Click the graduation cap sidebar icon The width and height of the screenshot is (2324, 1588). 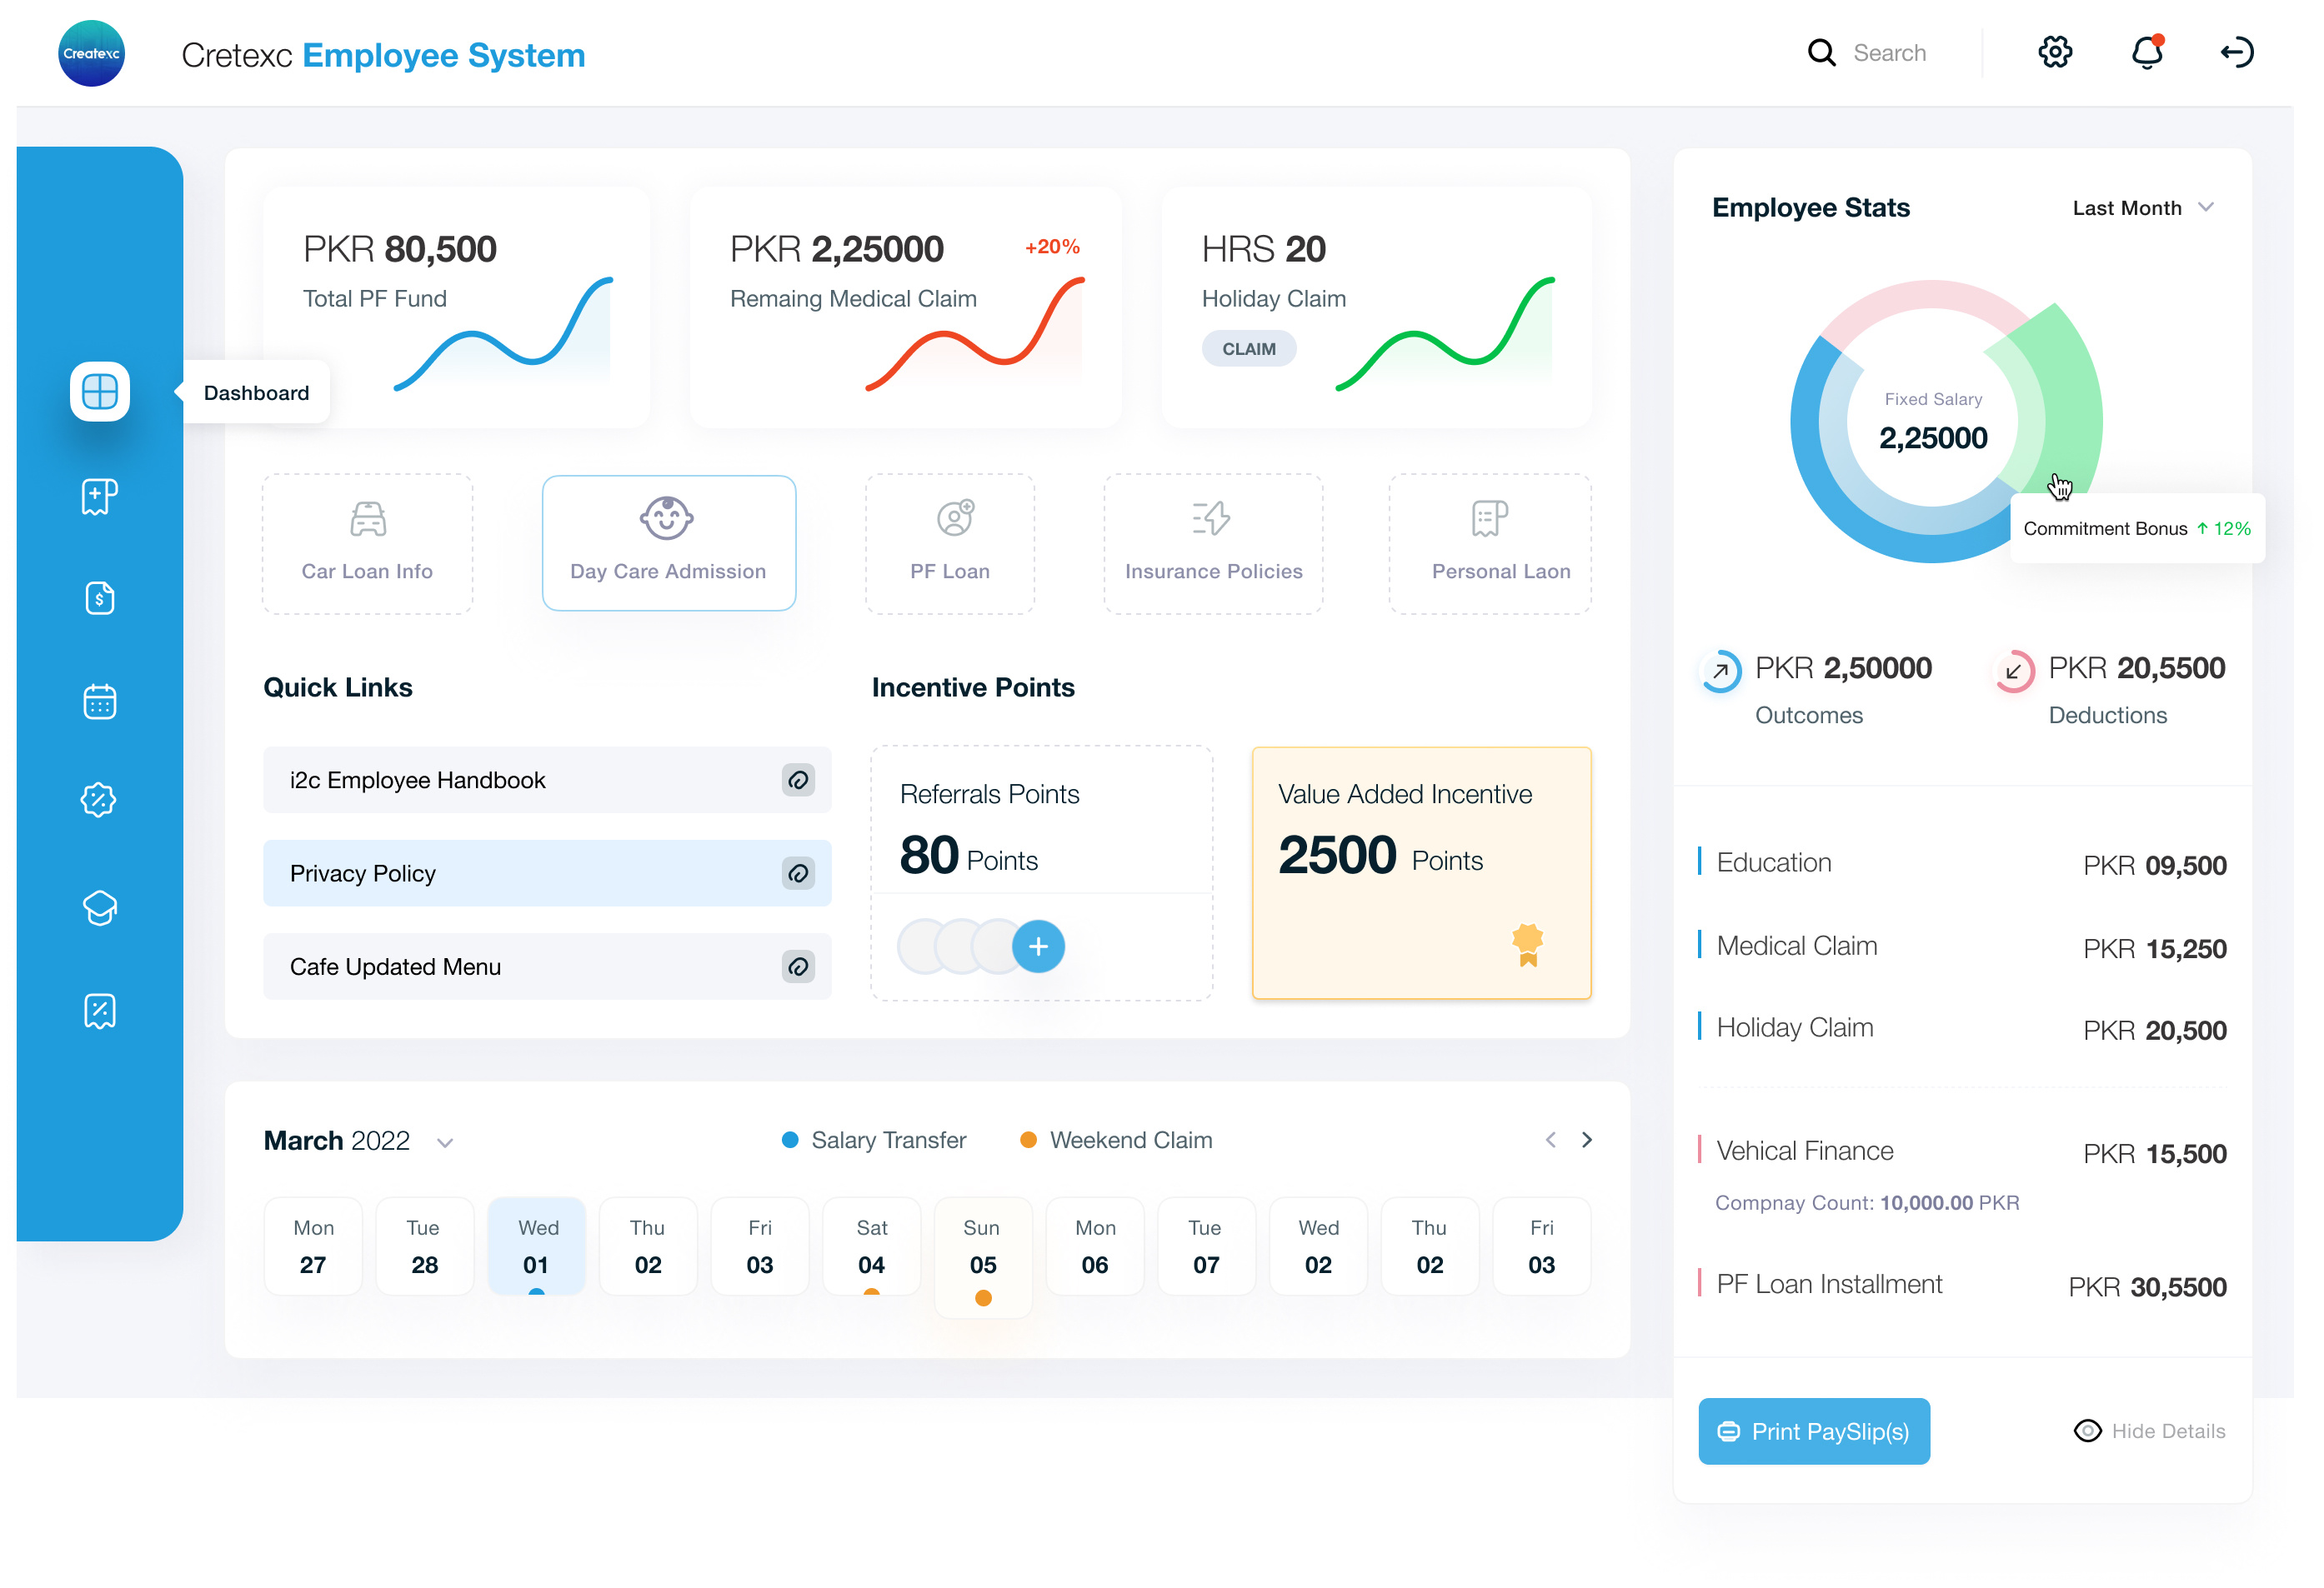tap(100, 907)
